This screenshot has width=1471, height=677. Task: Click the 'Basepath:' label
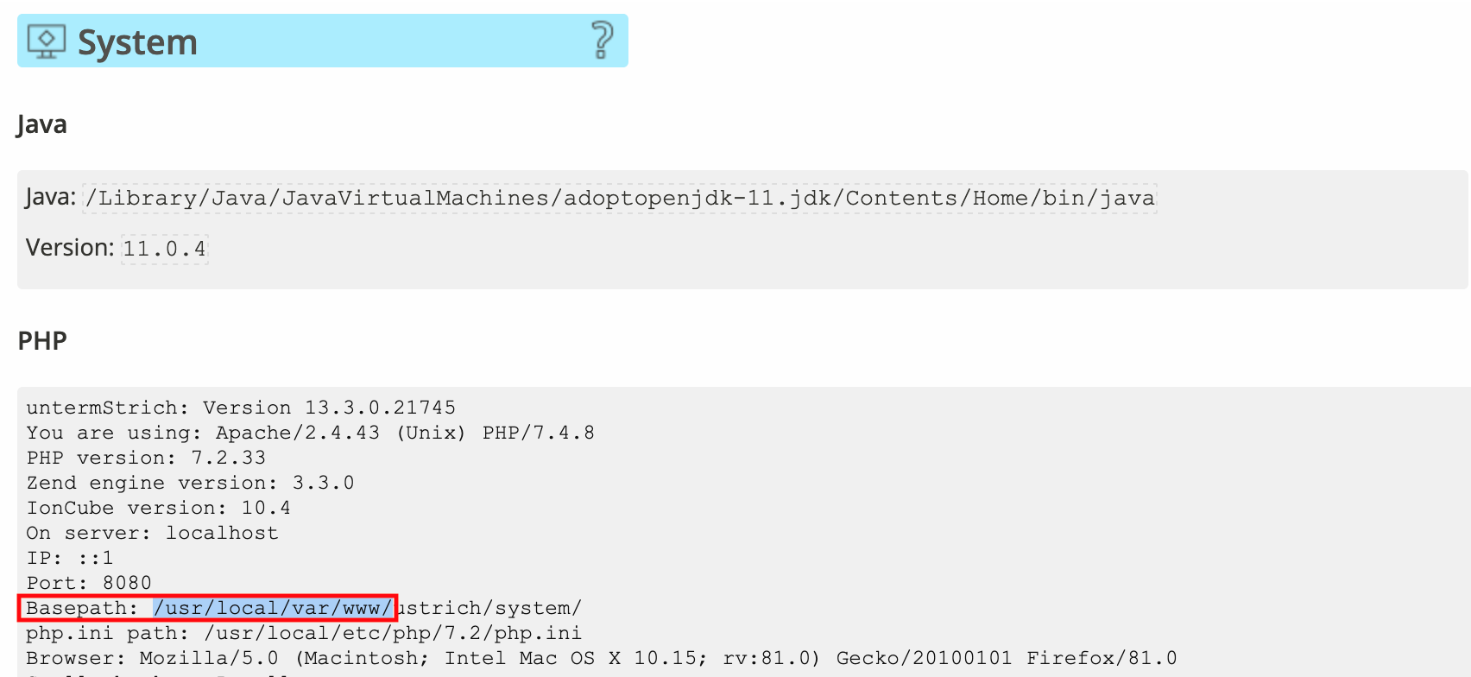coord(81,608)
